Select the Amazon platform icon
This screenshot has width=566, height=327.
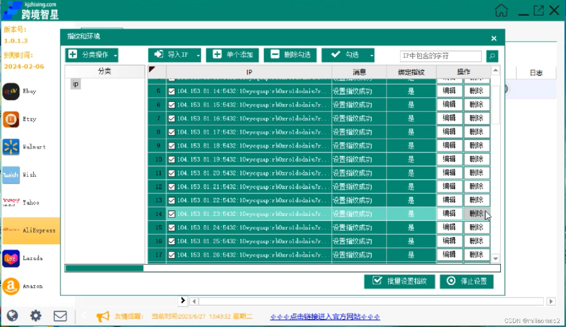point(11,286)
